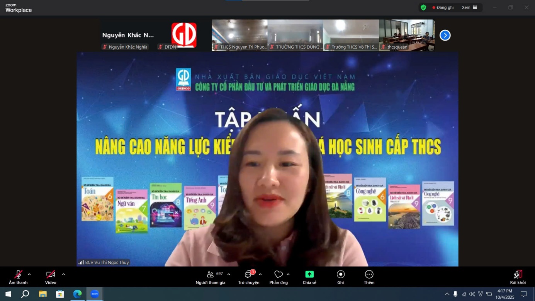Click the green Chia sẻ share screen icon
Image resolution: width=535 pixels, height=301 pixels.
pos(309,274)
